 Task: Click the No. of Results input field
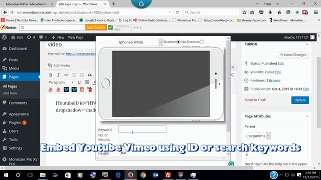point(142,137)
